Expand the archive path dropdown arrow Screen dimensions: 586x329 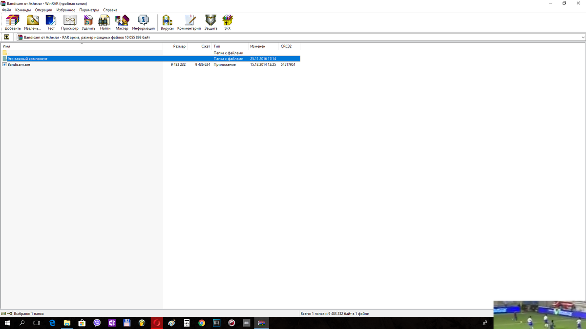coord(583,37)
